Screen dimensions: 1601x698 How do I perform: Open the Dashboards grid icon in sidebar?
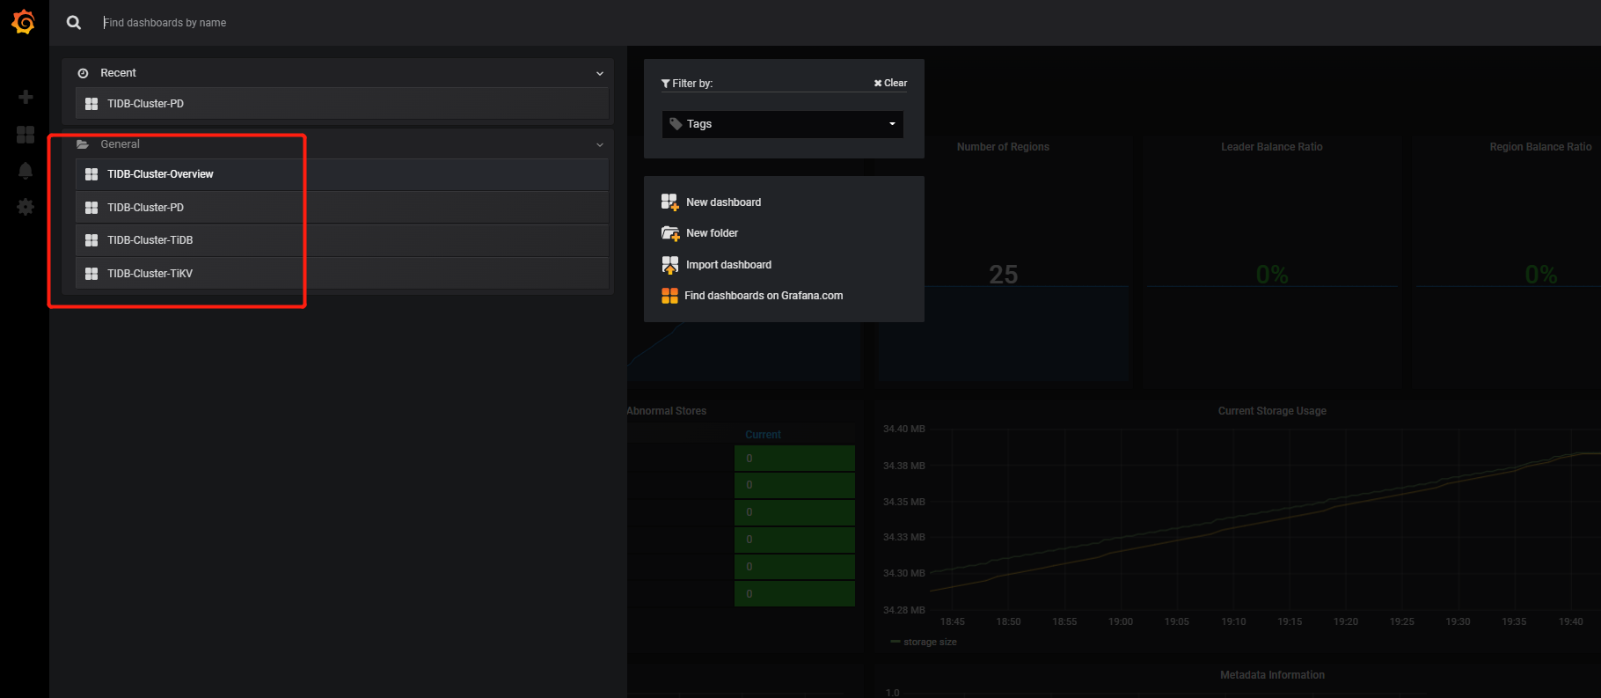coord(26,134)
